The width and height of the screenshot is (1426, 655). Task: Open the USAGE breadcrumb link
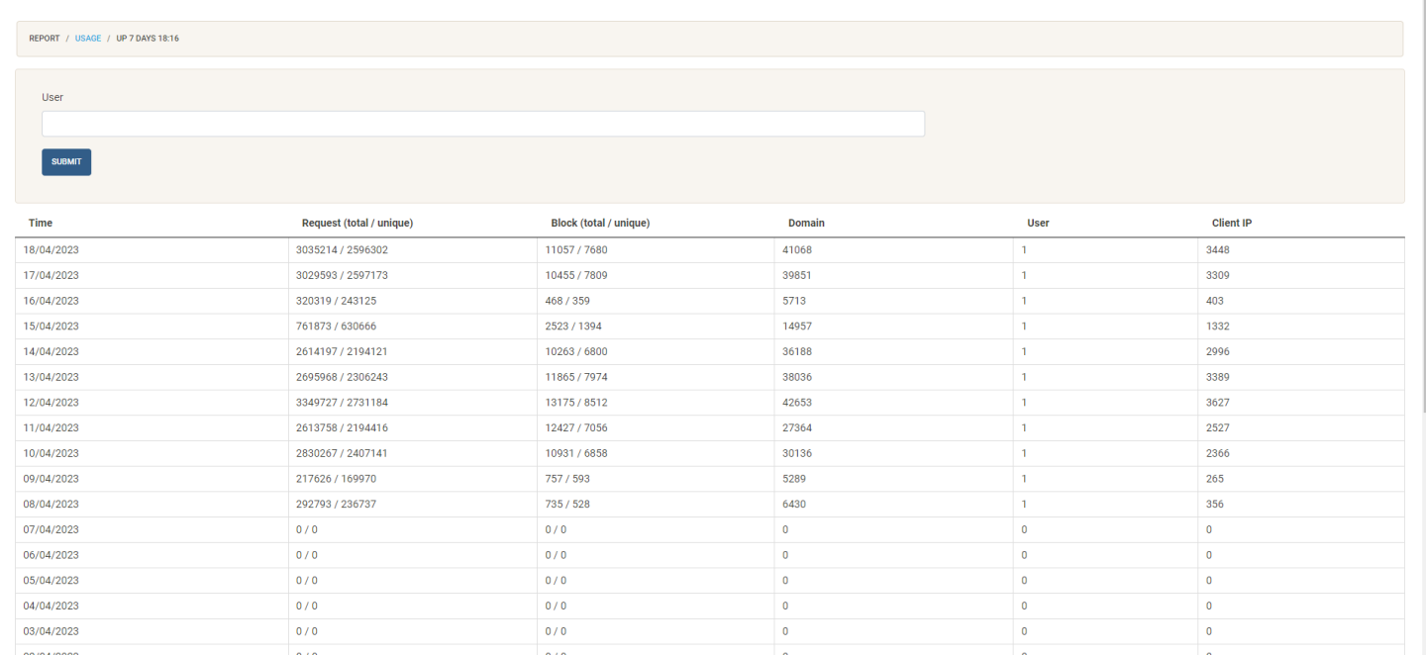(88, 39)
